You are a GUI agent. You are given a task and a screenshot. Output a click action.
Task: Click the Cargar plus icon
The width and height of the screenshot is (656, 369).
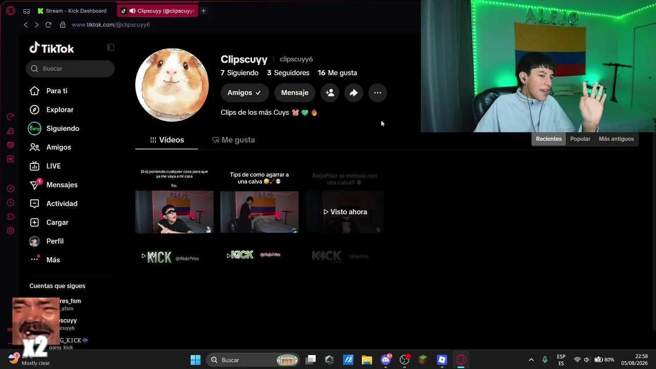click(x=34, y=222)
